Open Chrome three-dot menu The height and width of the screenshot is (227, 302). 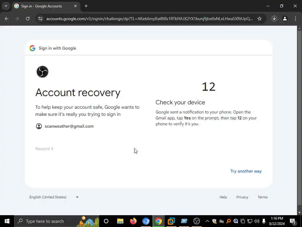[296, 19]
